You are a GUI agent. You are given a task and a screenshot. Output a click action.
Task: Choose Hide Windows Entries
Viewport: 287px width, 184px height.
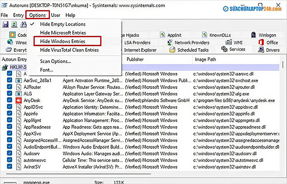point(63,41)
